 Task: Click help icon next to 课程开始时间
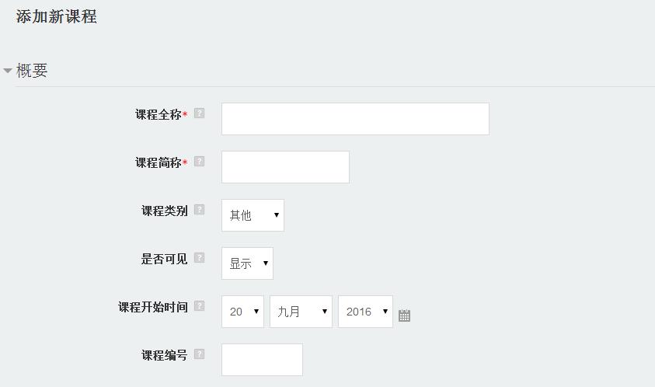coord(199,306)
